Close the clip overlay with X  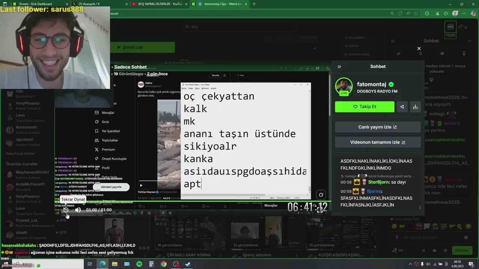tap(419, 49)
